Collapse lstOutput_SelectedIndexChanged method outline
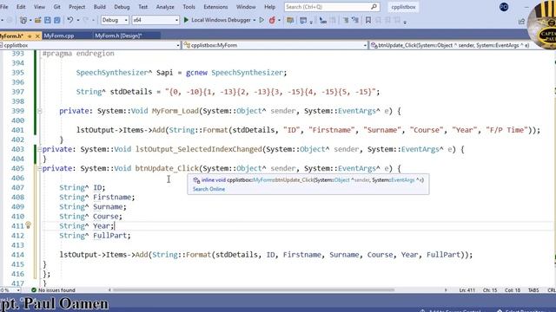556x312 pixels. (x=39, y=149)
